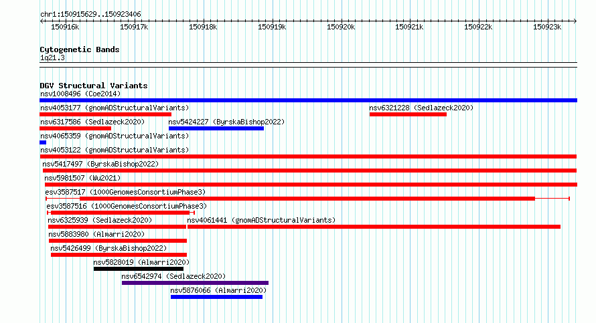This screenshot has height=323, width=596.
Task: Click the left arrowhead of the ruler
Action: pos(42,21)
